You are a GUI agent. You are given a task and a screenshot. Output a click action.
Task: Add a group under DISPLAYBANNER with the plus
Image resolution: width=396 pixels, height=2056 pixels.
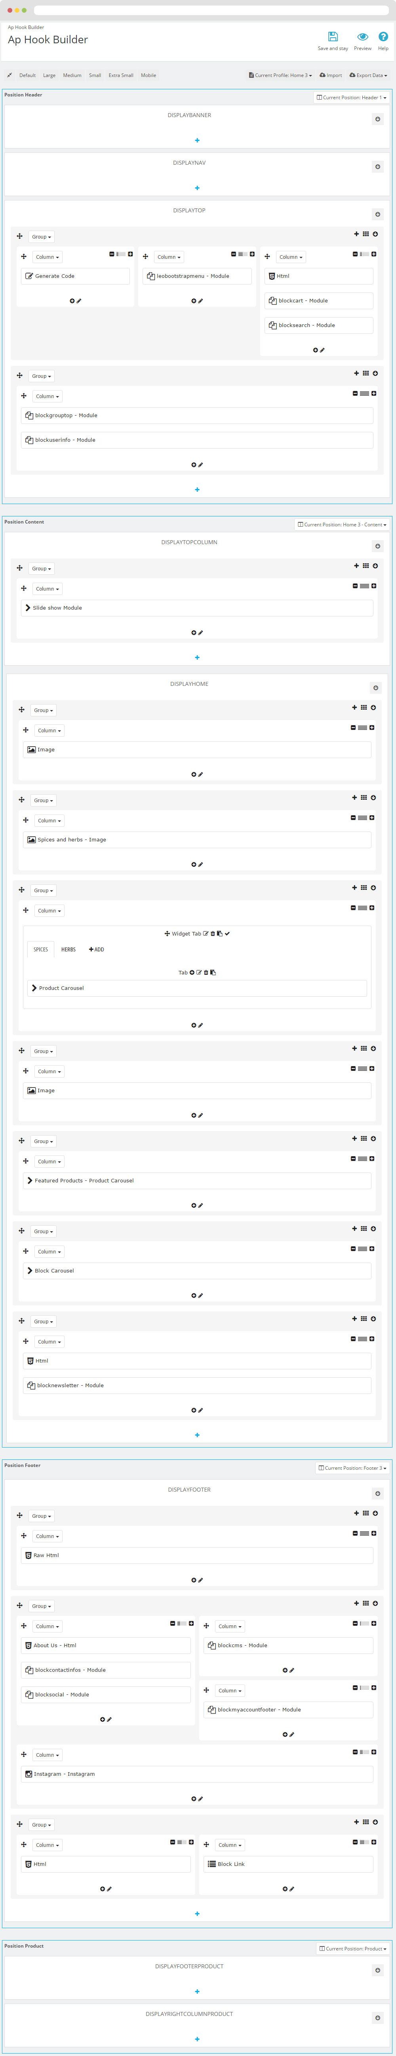coord(197,141)
